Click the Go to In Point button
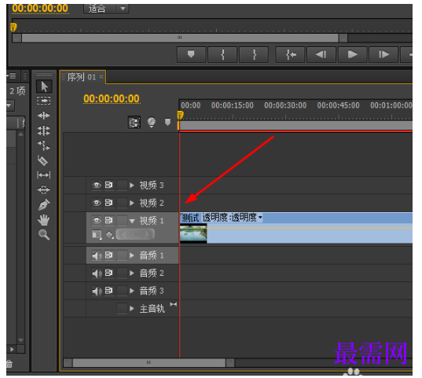Image resolution: width=422 pixels, height=378 pixels. [x=291, y=55]
